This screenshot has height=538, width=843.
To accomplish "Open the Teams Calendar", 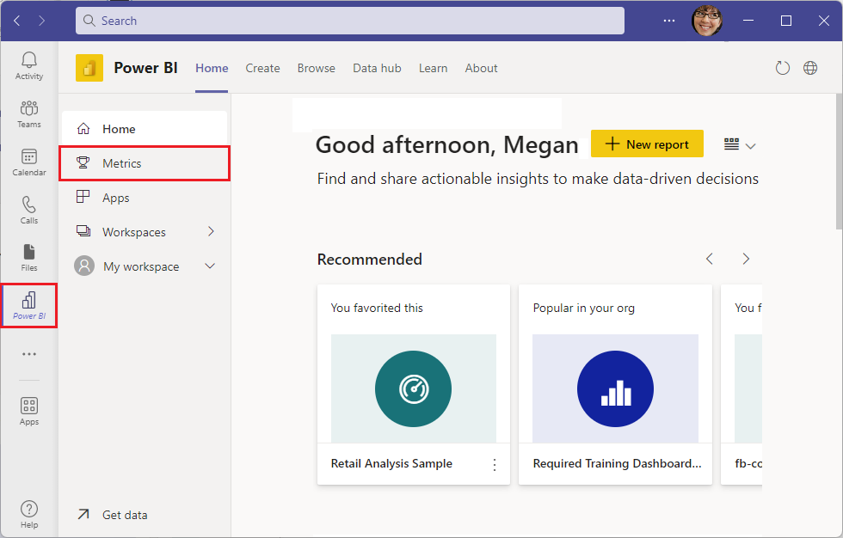I will [x=28, y=162].
